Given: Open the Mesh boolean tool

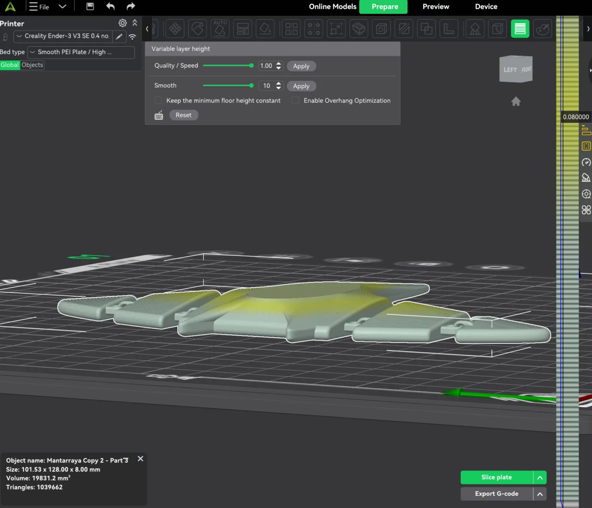Looking at the screenshot, I should [426, 29].
